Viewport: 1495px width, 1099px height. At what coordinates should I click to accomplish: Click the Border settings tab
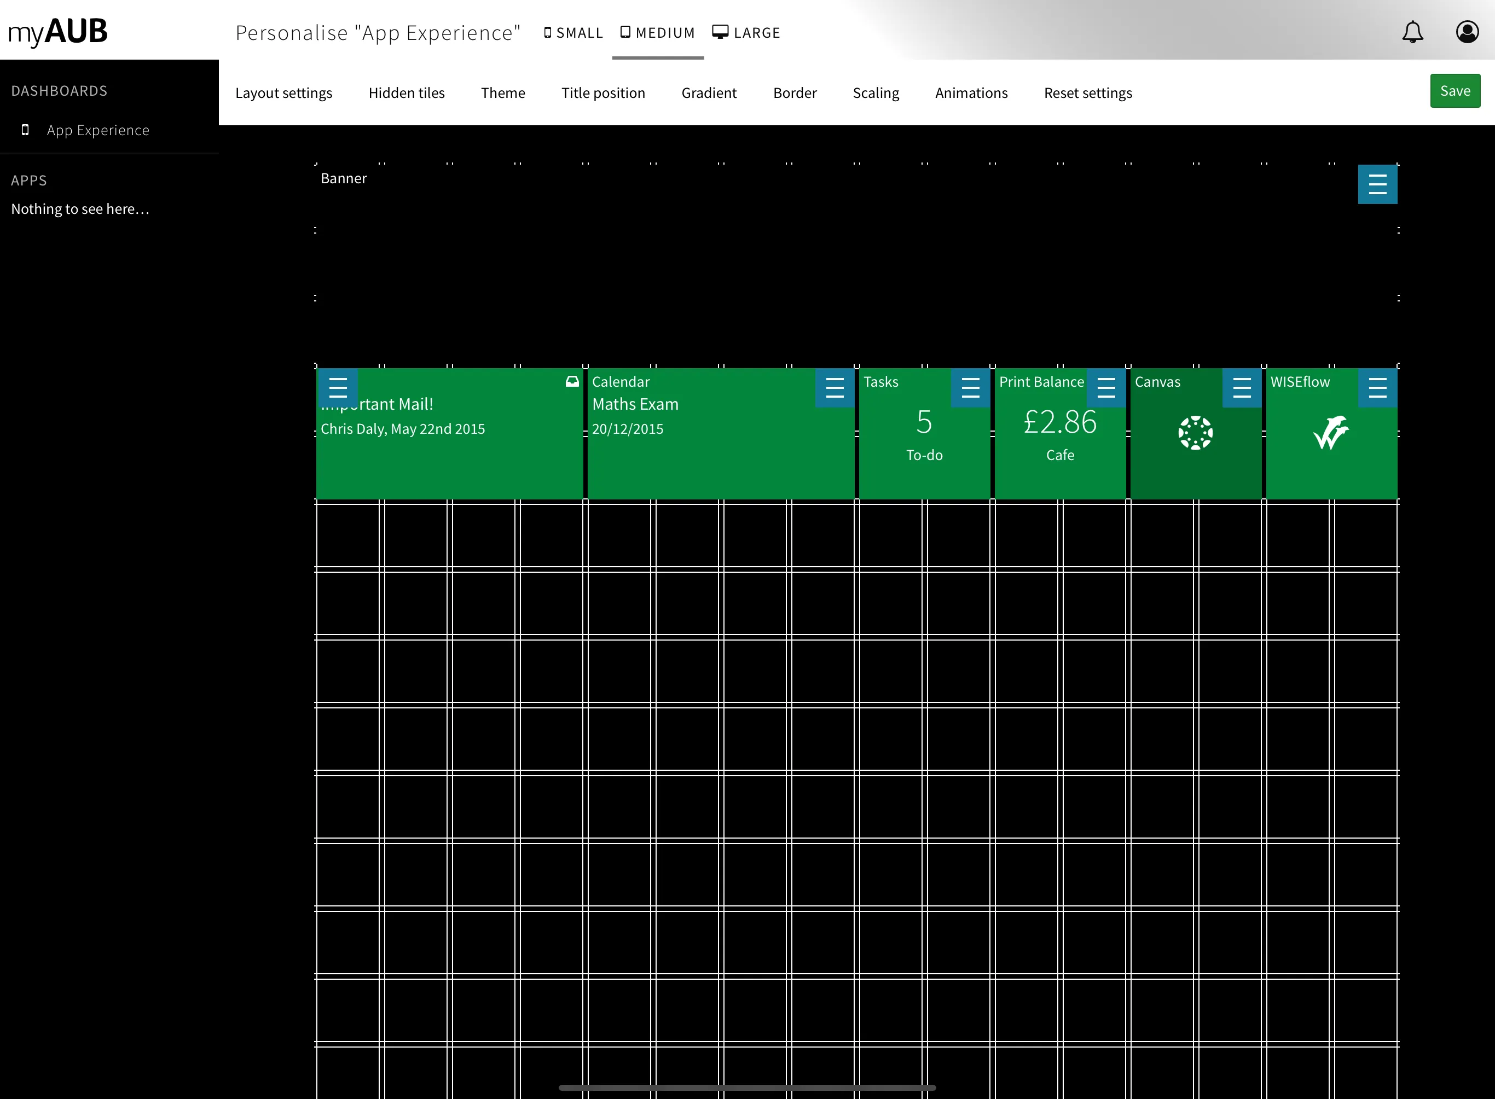click(793, 92)
